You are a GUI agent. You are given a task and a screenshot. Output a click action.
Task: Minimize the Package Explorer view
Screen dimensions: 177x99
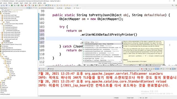34,8
